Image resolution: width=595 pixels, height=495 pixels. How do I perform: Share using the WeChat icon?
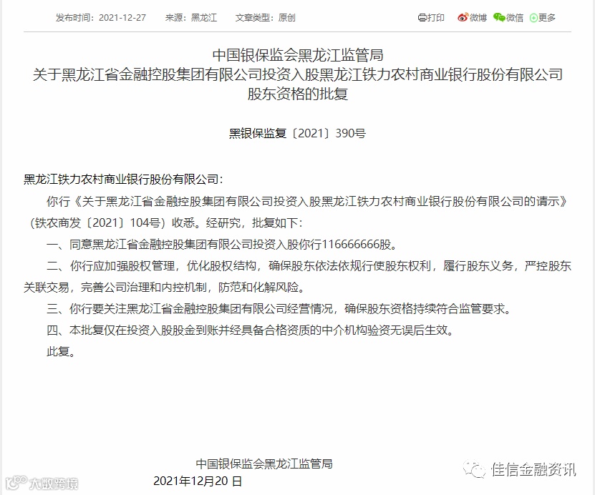tap(499, 17)
